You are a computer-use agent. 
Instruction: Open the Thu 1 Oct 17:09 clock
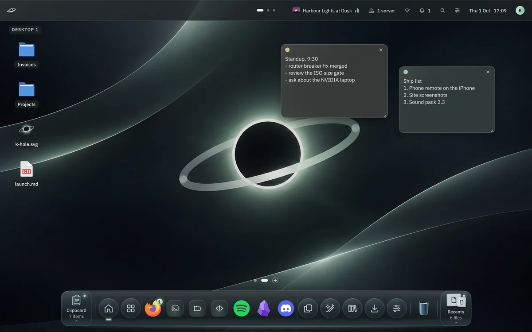point(488,11)
